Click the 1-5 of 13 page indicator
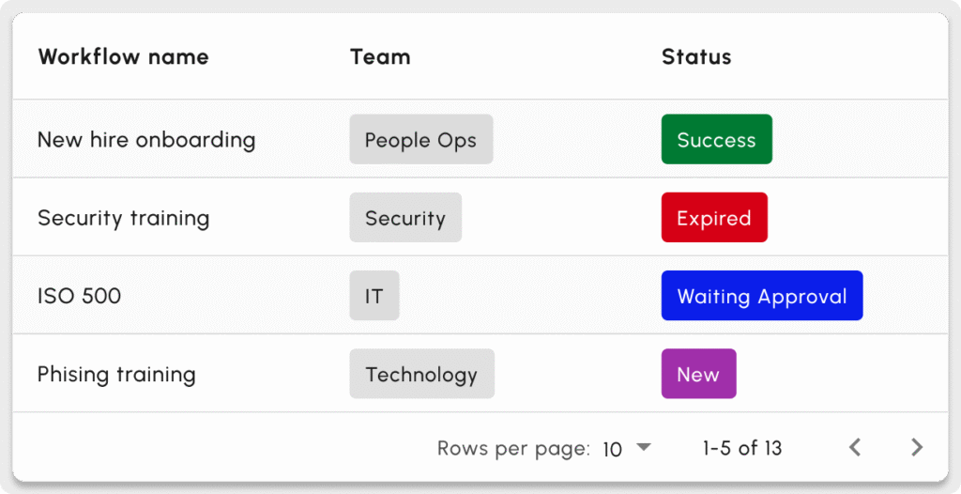Viewport: 961px width, 494px height. 742,448
